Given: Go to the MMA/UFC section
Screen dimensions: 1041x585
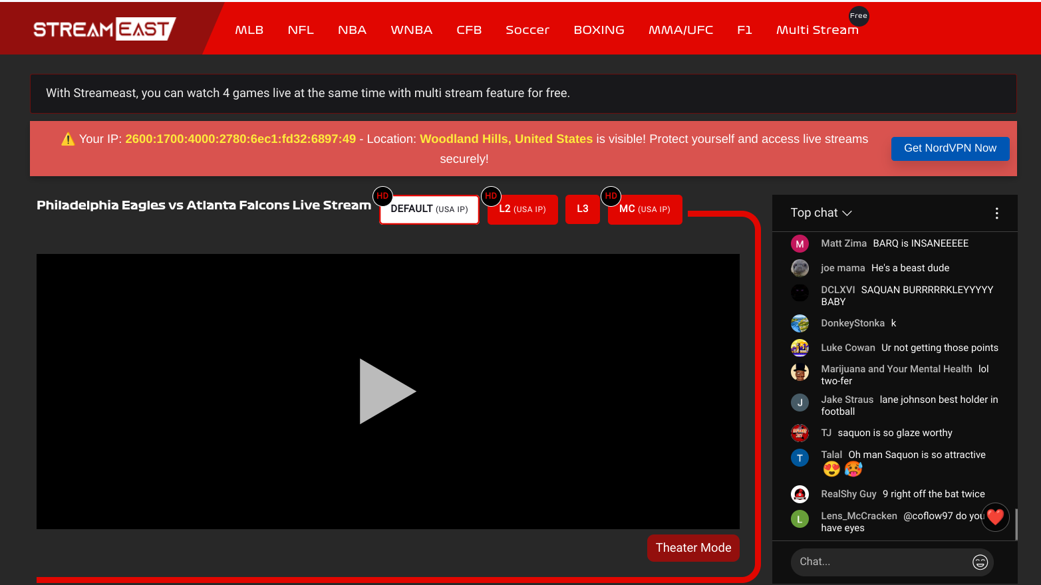Looking at the screenshot, I should click(680, 30).
